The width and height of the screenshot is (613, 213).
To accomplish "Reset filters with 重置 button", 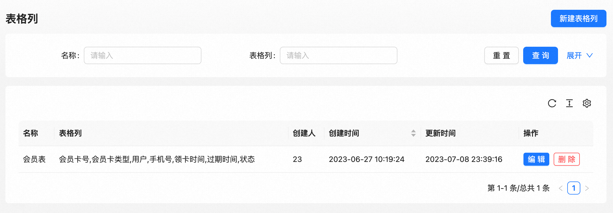I will click(501, 55).
